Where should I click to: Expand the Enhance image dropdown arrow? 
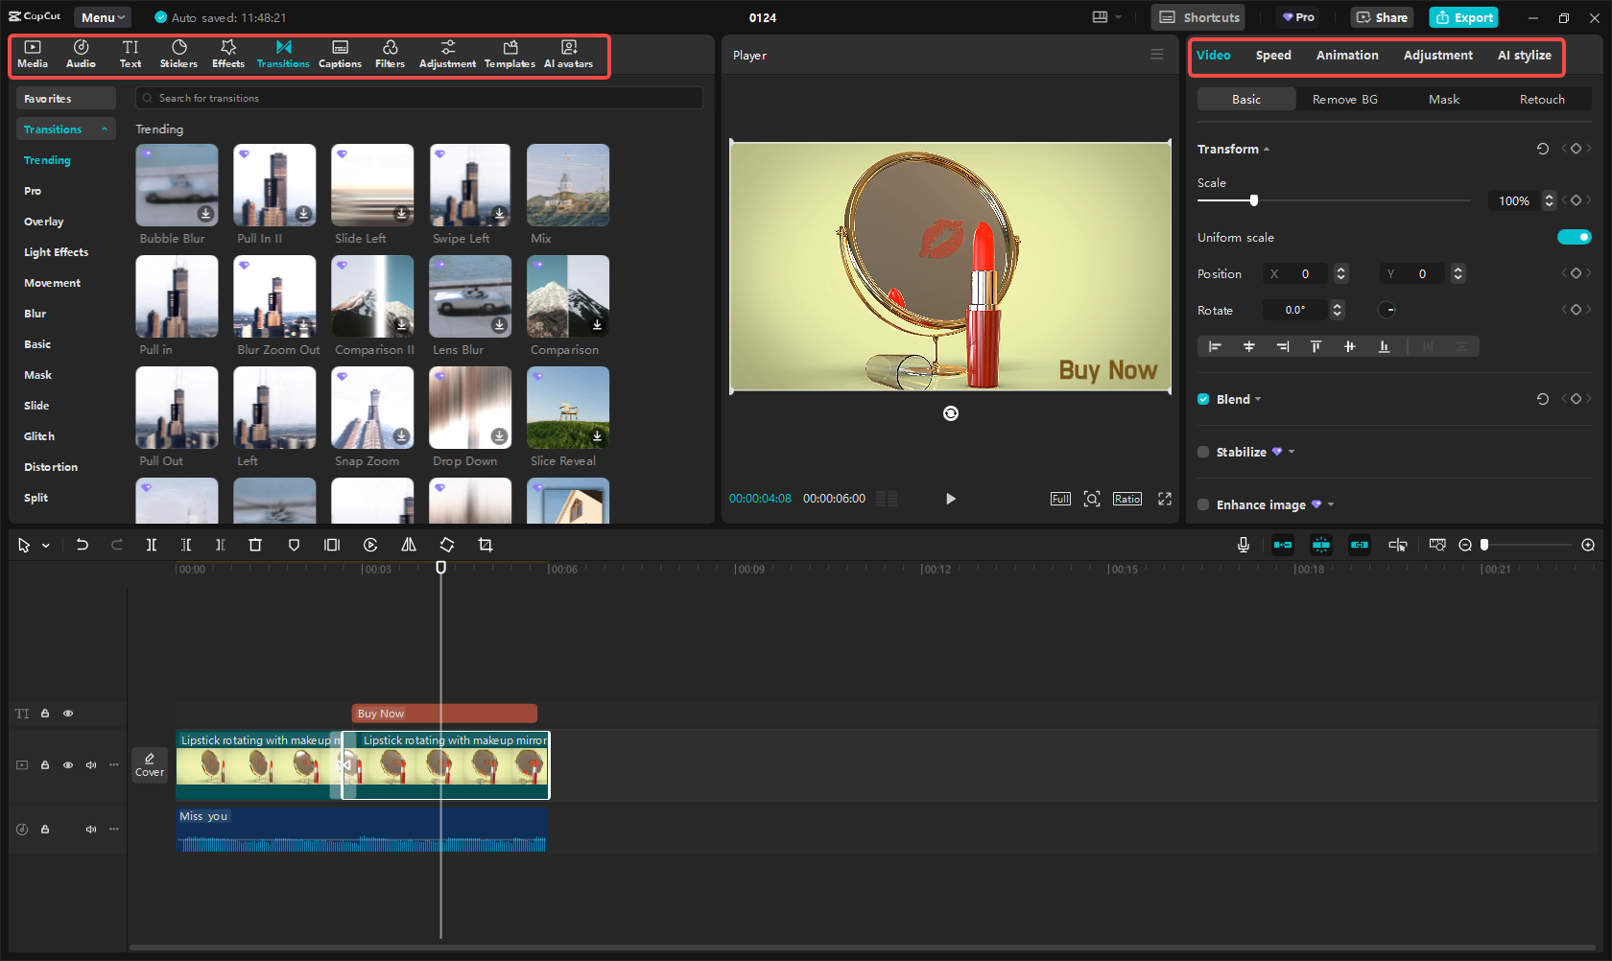pyautogui.click(x=1330, y=504)
